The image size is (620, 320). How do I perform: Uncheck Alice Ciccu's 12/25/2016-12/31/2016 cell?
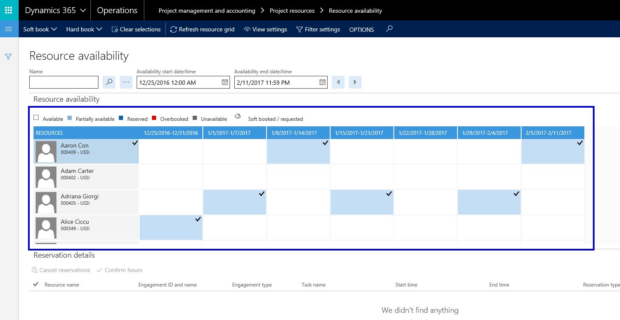[171, 228]
